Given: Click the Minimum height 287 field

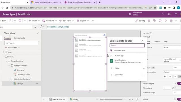Looking at the screenshot, I should pyautogui.click(x=177, y=92).
